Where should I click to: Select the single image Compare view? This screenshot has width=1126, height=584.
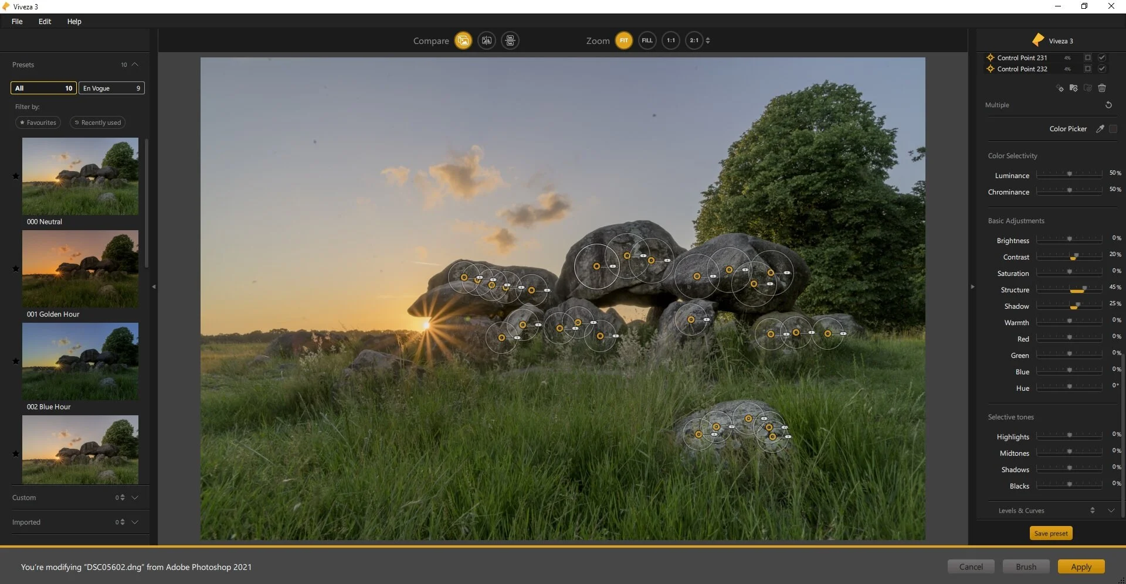click(x=463, y=40)
